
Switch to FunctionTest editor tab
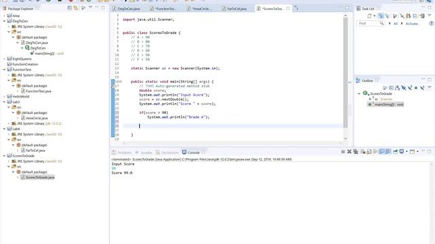pos(165,9)
